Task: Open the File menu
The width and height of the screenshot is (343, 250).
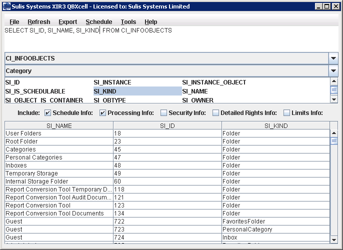Action: point(14,22)
